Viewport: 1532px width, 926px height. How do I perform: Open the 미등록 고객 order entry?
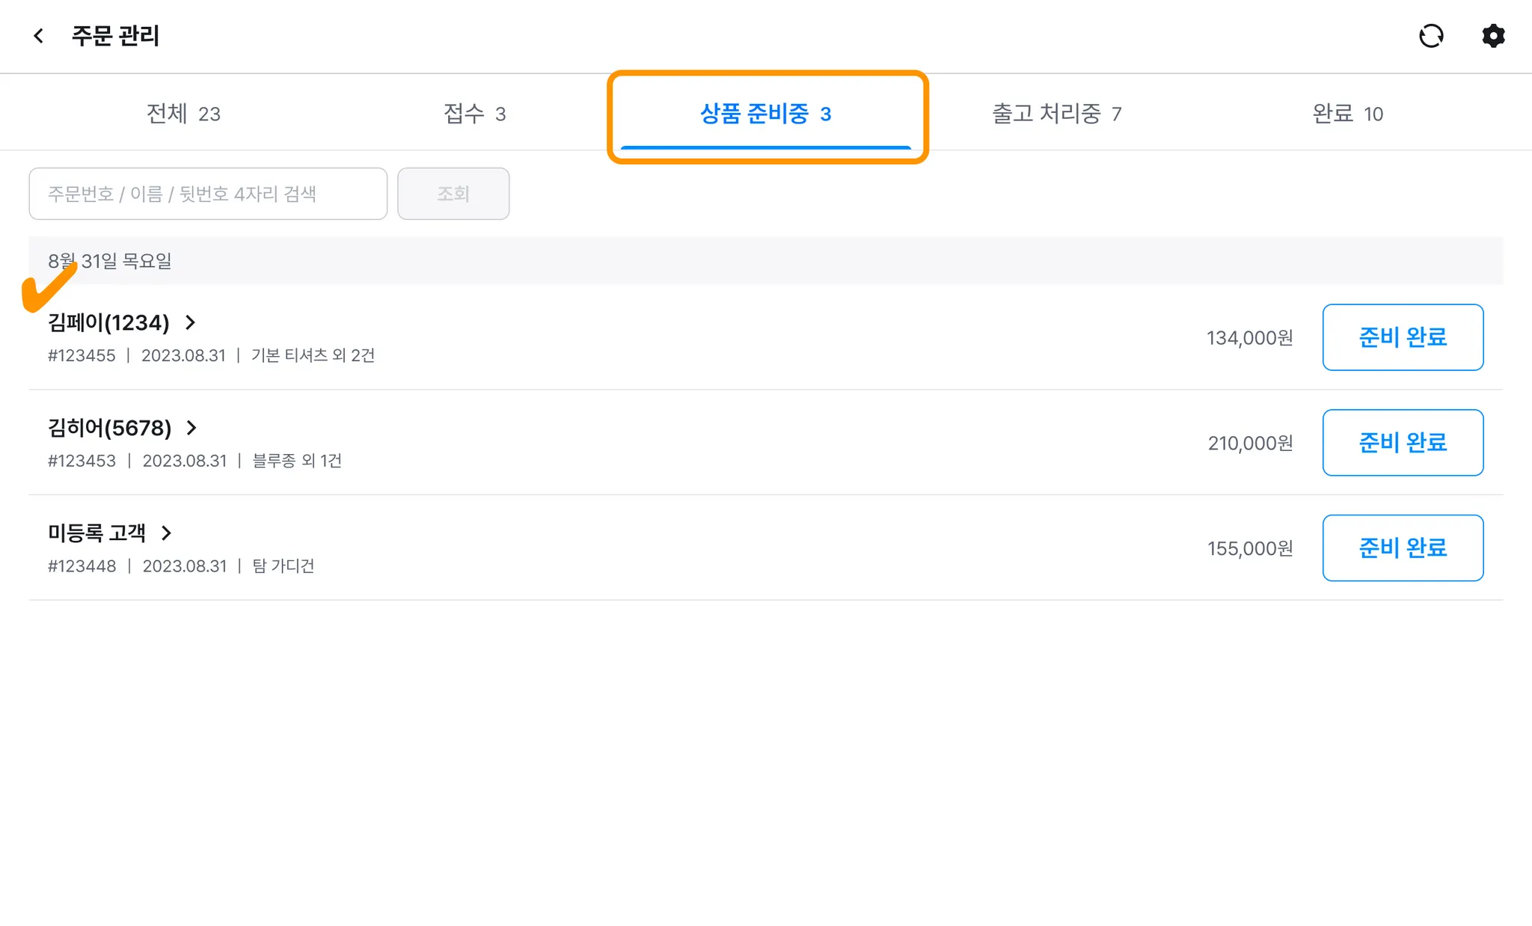pyautogui.click(x=97, y=533)
